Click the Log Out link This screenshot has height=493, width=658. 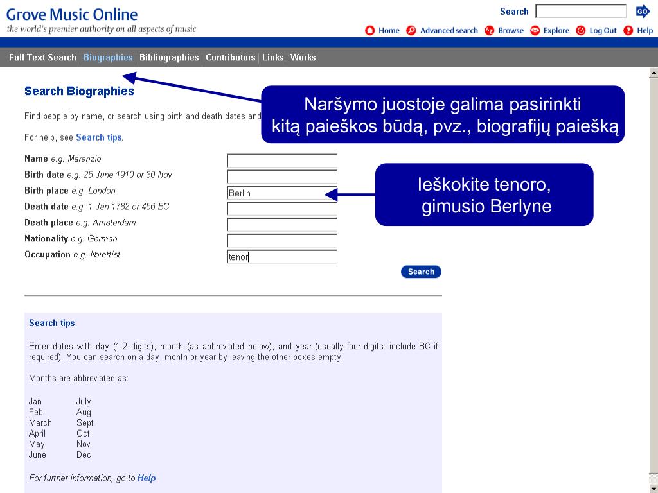point(603,31)
